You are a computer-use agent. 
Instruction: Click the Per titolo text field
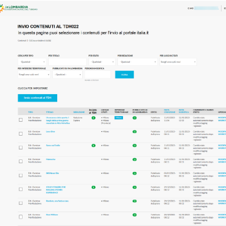67,62
